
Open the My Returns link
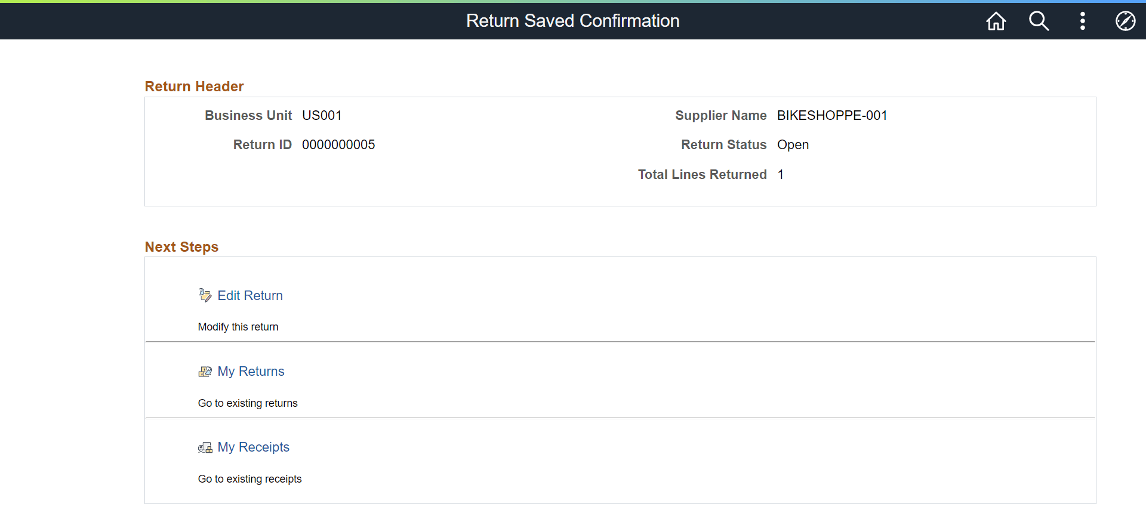pyautogui.click(x=251, y=371)
